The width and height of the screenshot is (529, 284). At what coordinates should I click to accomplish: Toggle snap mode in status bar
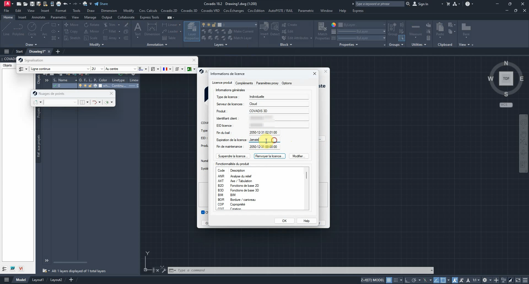(x=396, y=280)
